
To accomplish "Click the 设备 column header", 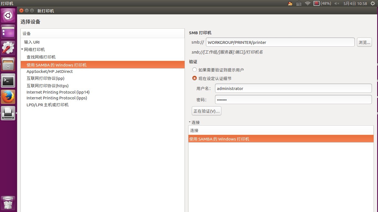I will point(103,33).
